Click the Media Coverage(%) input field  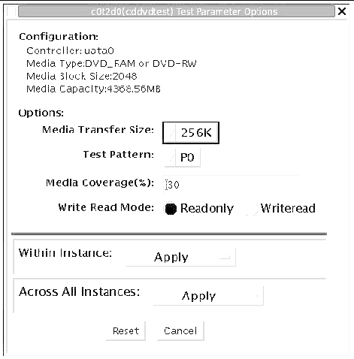(x=231, y=185)
